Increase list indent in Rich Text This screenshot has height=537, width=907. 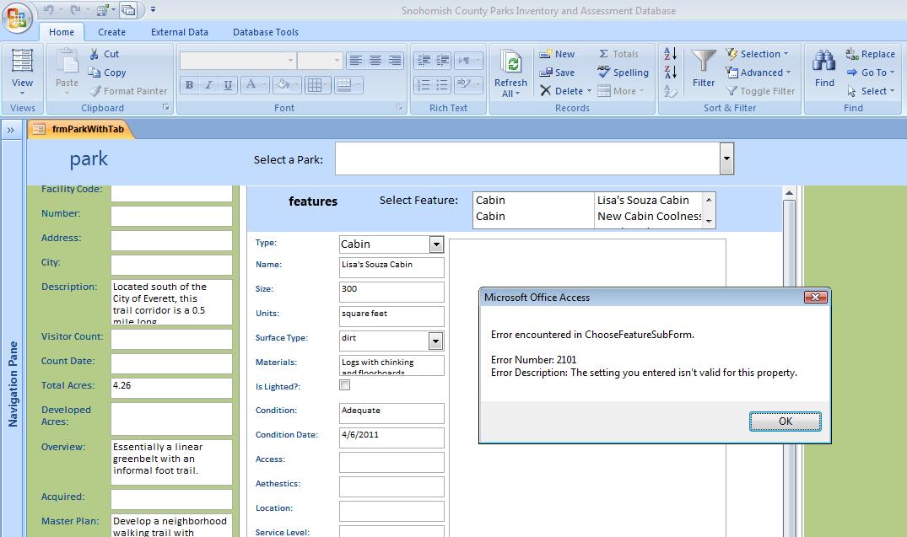pos(442,60)
